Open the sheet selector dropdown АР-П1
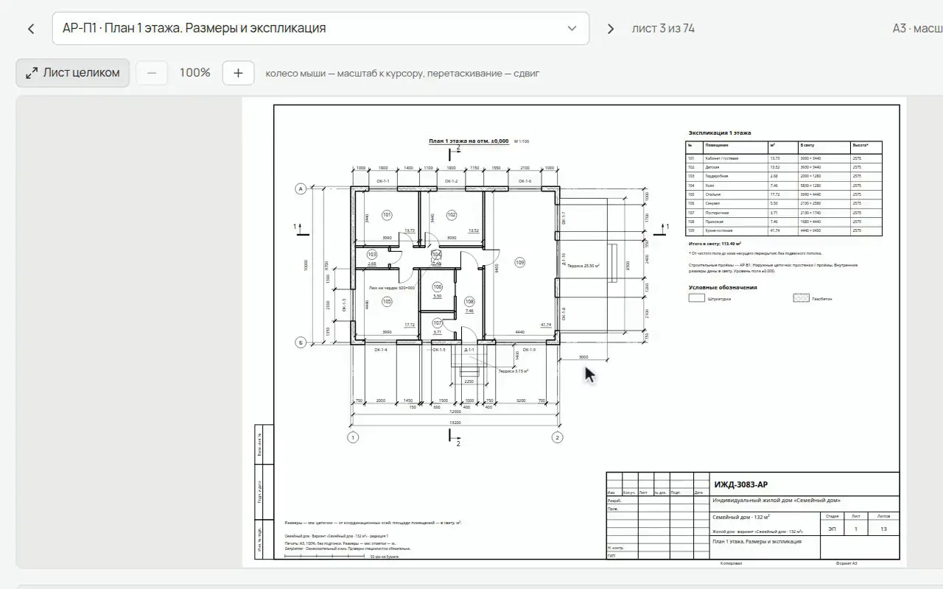The height and width of the screenshot is (589, 943). click(320, 29)
